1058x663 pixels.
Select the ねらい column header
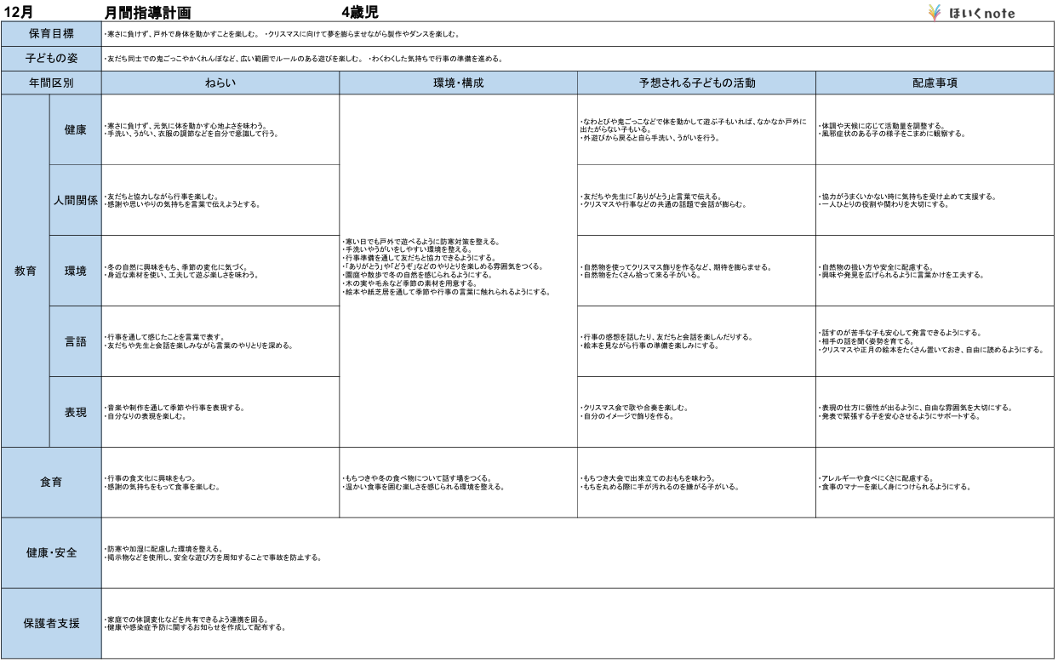pyautogui.click(x=220, y=83)
